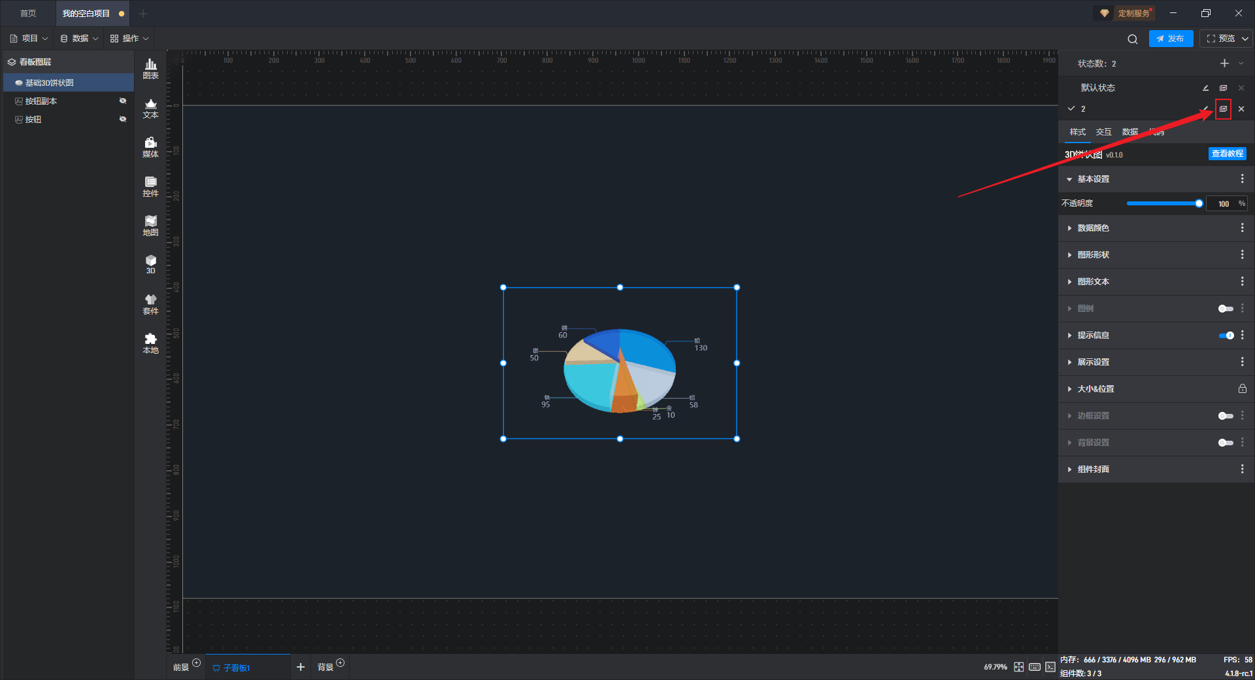Open the console icon in status bar

pyautogui.click(x=1050, y=667)
